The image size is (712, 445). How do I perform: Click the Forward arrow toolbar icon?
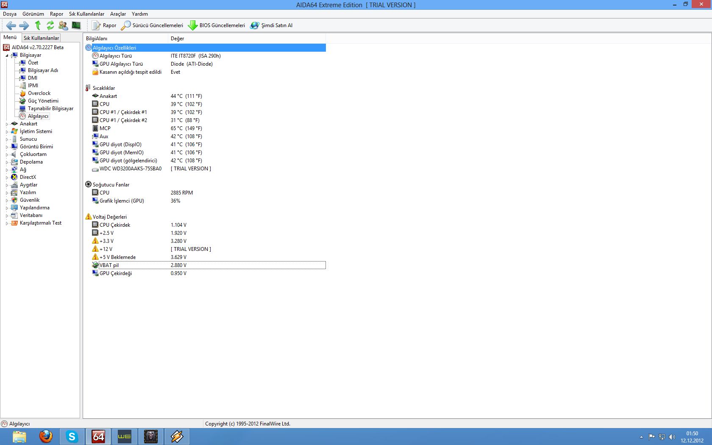coord(24,25)
